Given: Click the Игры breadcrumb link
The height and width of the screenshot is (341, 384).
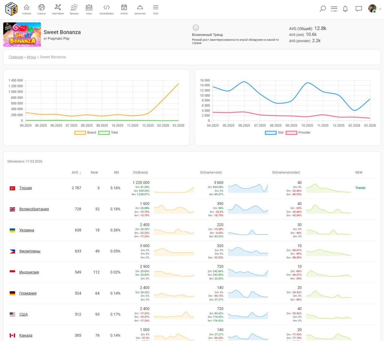Looking at the screenshot, I should click(31, 57).
